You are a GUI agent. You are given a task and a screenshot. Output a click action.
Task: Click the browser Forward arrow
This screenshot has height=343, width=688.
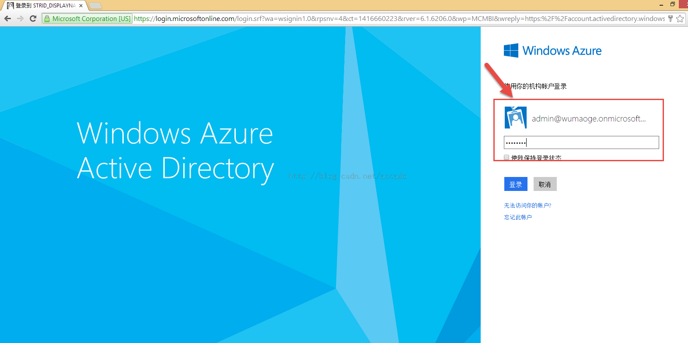pyautogui.click(x=20, y=18)
